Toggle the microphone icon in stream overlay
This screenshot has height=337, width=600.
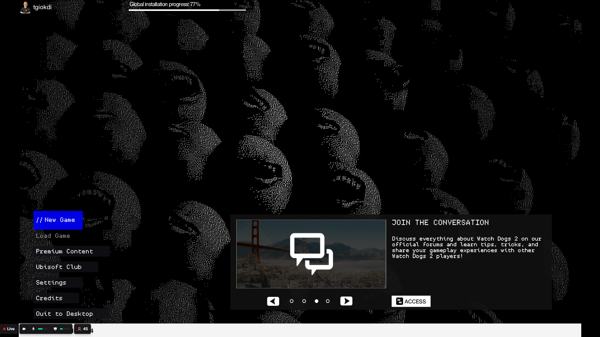[33, 329]
